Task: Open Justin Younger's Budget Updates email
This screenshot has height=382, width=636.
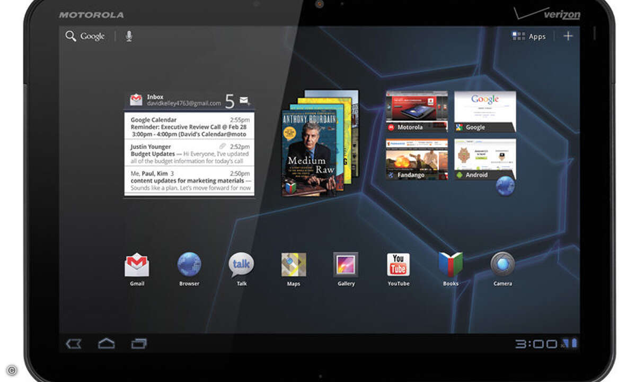Action: pos(189,153)
